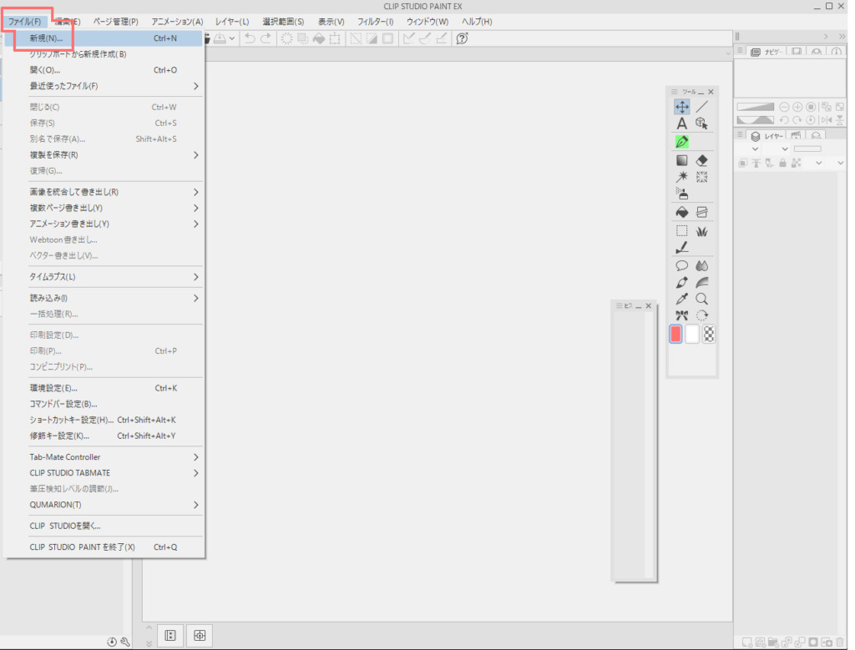The image size is (855, 650).
Task: Open the help question mark icon
Action: coord(462,38)
